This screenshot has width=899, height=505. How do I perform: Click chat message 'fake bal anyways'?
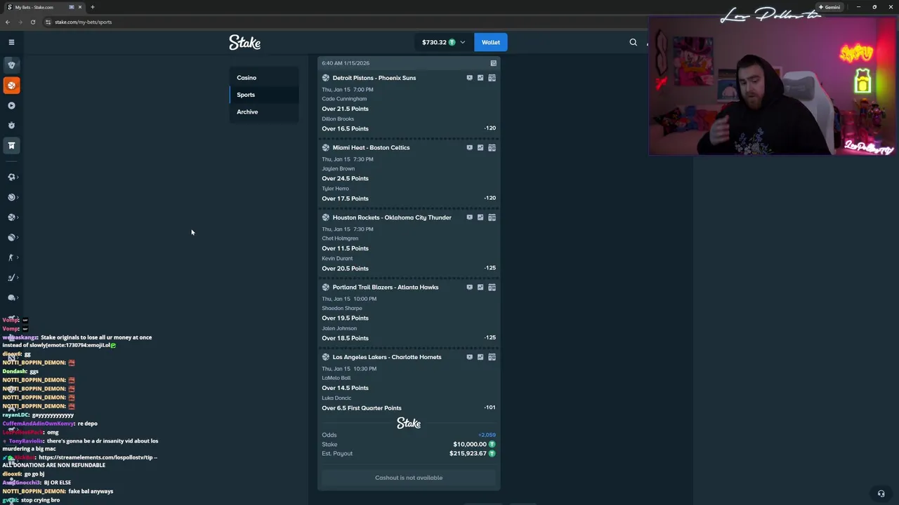coord(91,491)
